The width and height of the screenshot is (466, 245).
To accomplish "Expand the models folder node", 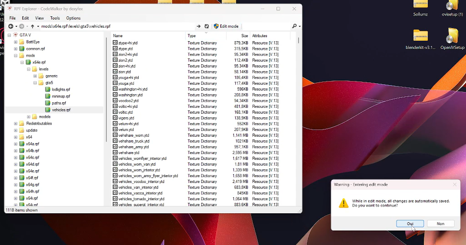I will (29, 117).
